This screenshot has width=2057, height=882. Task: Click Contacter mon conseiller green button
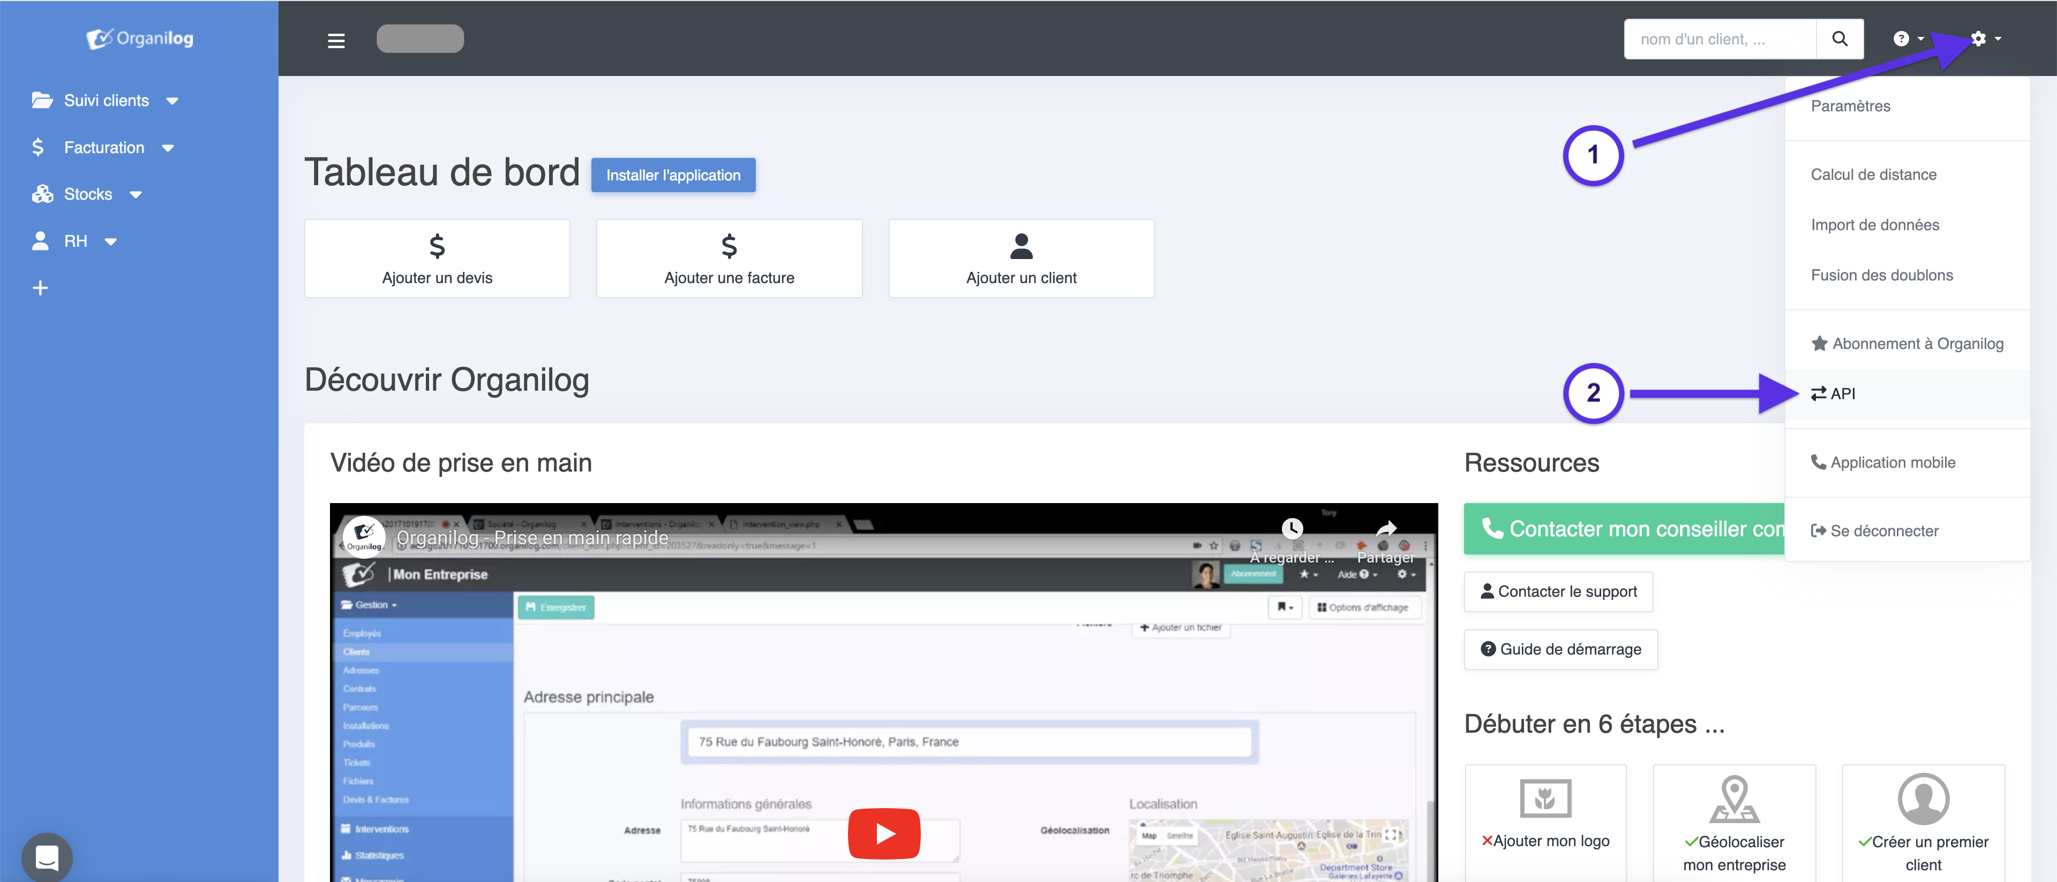tap(1624, 529)
